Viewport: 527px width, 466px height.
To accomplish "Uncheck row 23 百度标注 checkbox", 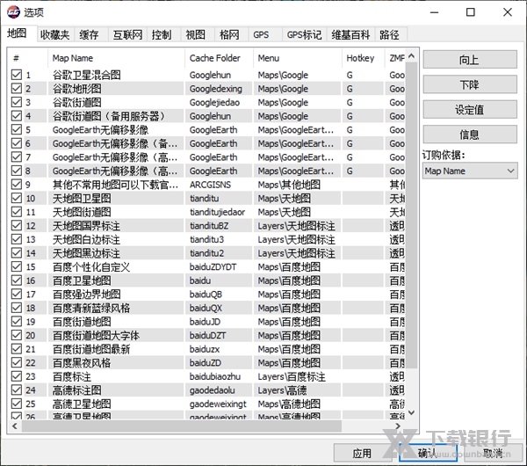I will tap(17, 376).
